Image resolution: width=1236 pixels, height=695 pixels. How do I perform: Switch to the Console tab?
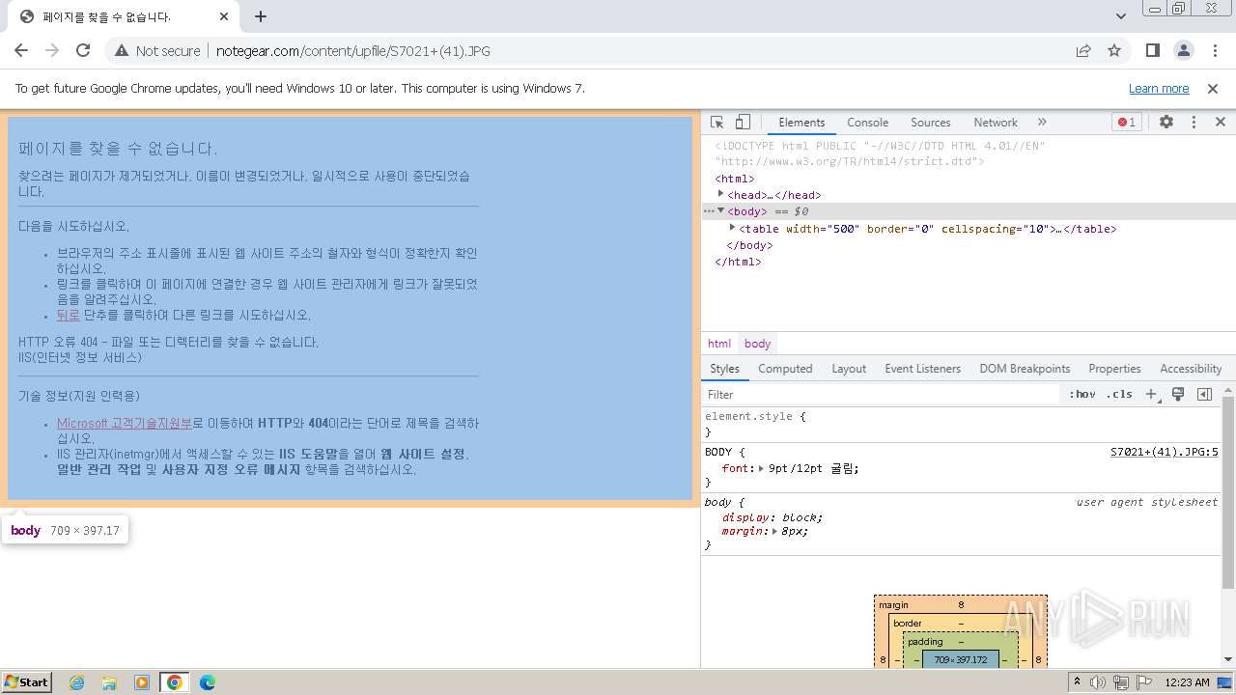point(867,123)
